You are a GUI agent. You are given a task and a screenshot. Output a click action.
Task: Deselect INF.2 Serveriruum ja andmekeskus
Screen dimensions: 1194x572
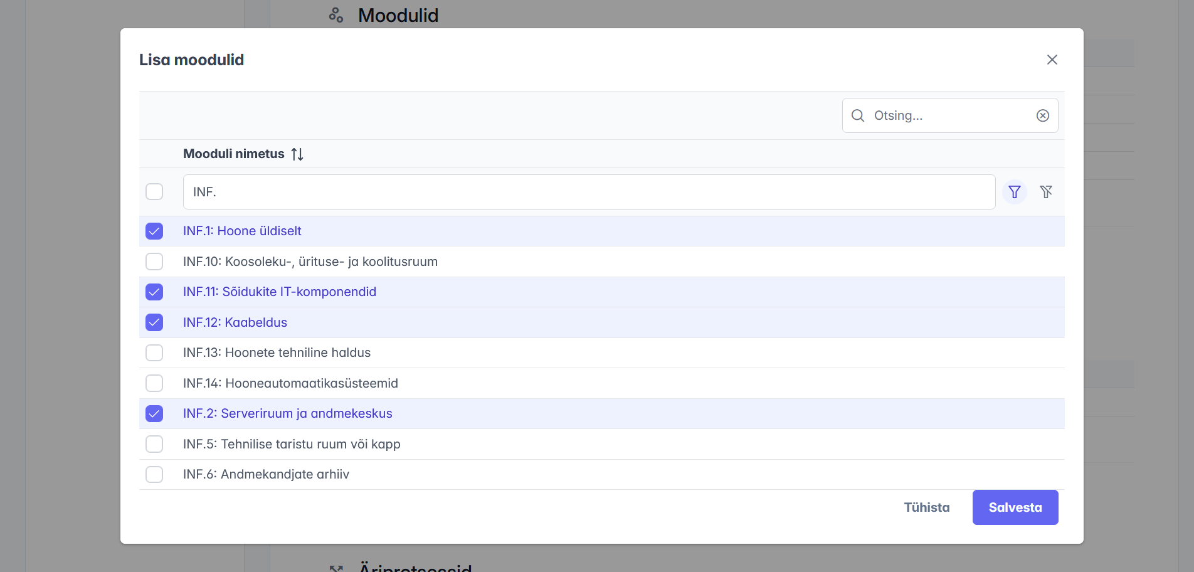(x=154, y=414)
